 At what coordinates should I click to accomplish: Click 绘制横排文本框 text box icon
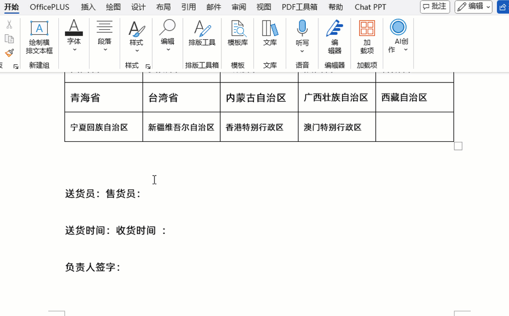click(39, 28)
